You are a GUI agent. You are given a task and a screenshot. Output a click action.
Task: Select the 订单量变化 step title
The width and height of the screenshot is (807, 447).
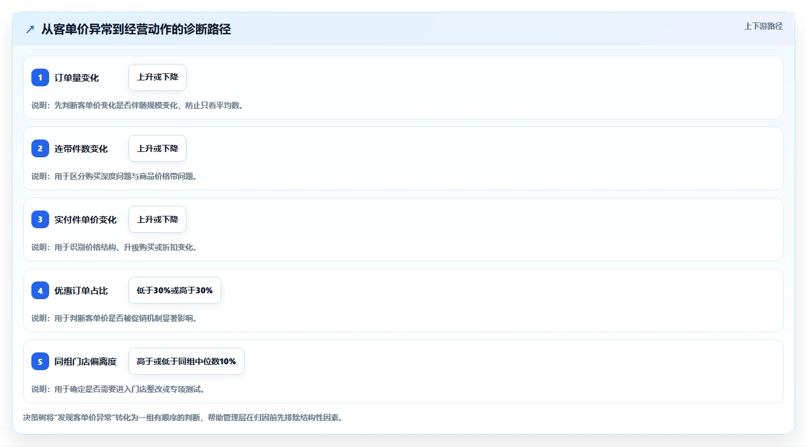(76, 78)
